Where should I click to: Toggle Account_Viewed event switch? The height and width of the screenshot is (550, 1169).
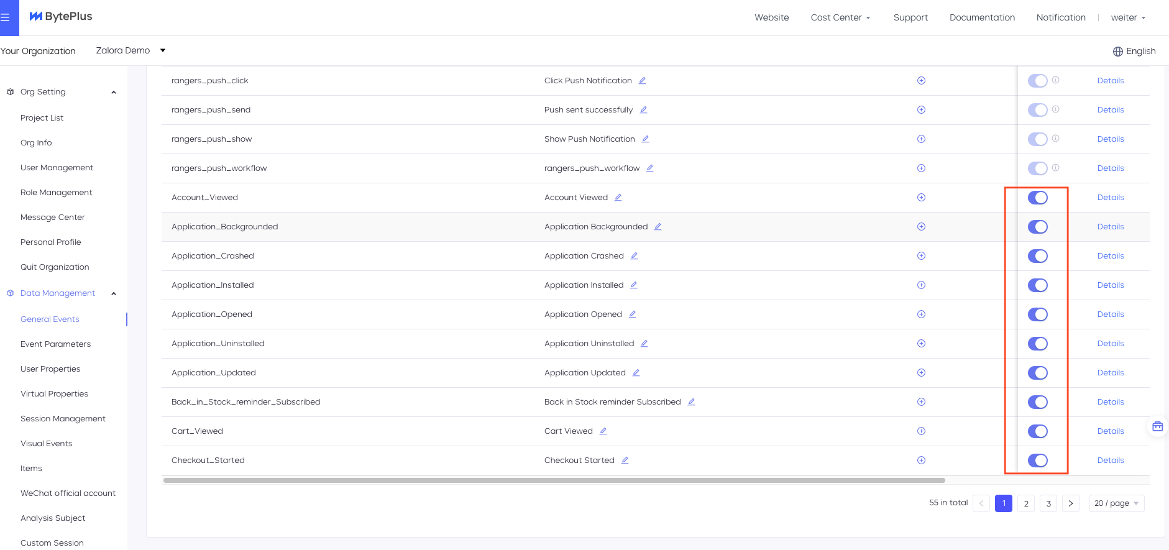pos(1038,198)
